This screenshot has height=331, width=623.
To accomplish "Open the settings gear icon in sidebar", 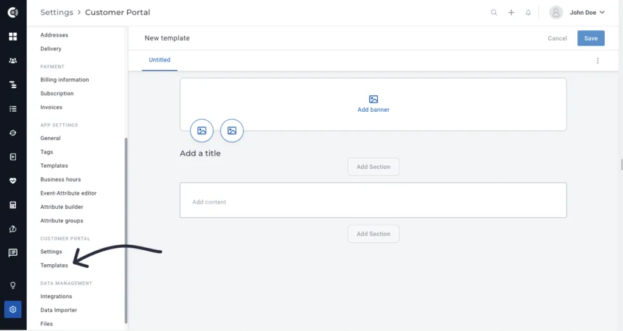I will [13, 310].
